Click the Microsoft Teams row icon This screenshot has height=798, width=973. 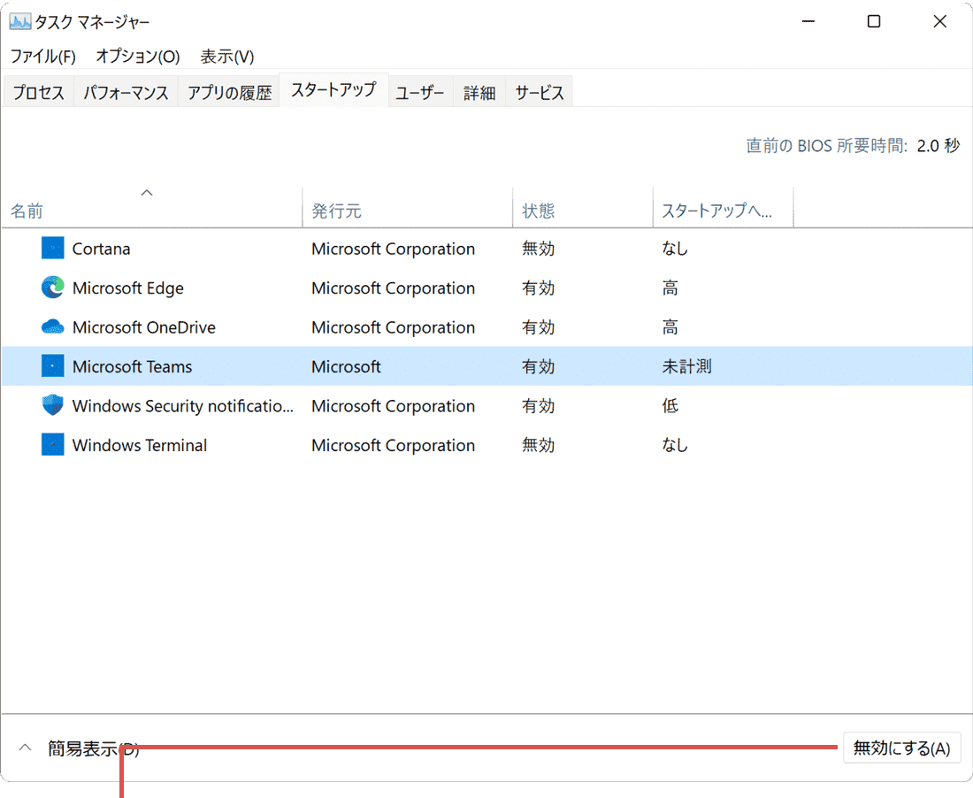coord(53,366)
